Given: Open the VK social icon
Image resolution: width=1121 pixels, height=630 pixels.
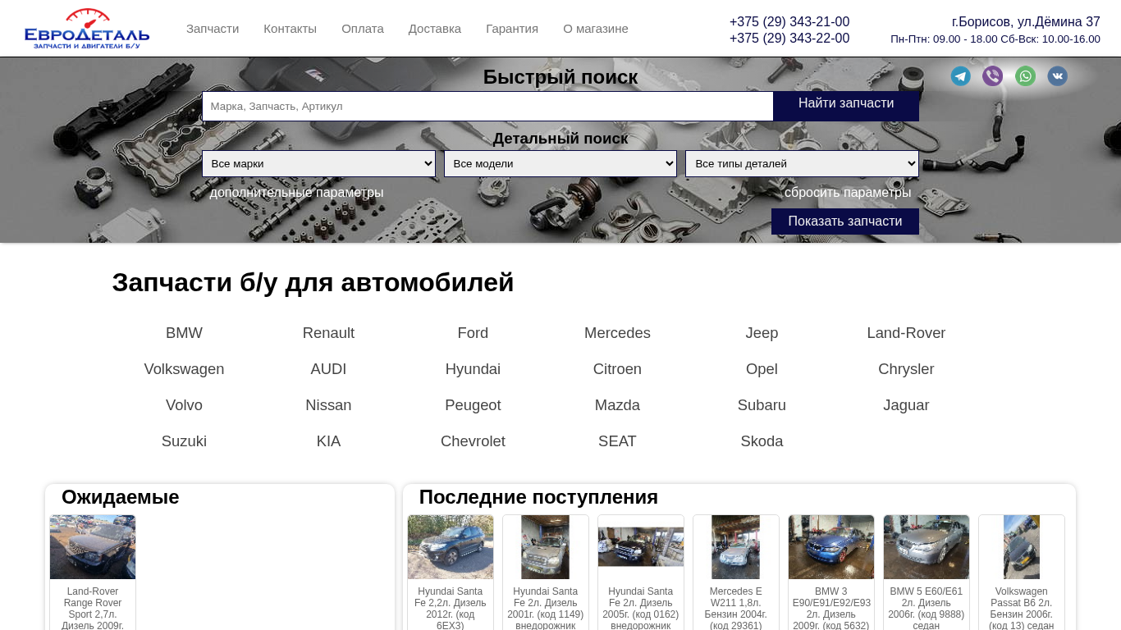Looking at the screenshot, I should (x=1058, y=76).
